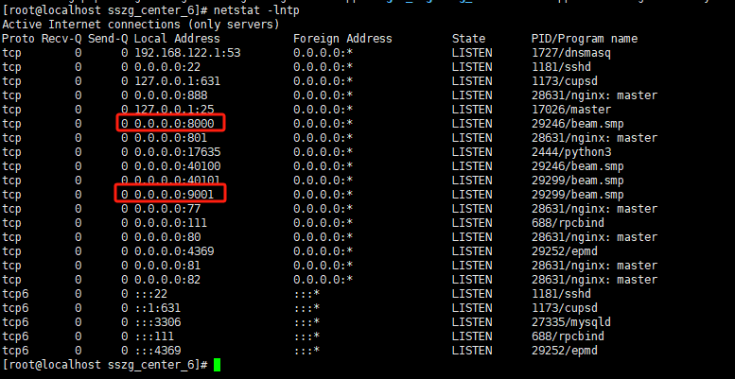Click the 27335/mysqld program entry
The height and width of the screenshot is (379, 735).
click(571, 322)
